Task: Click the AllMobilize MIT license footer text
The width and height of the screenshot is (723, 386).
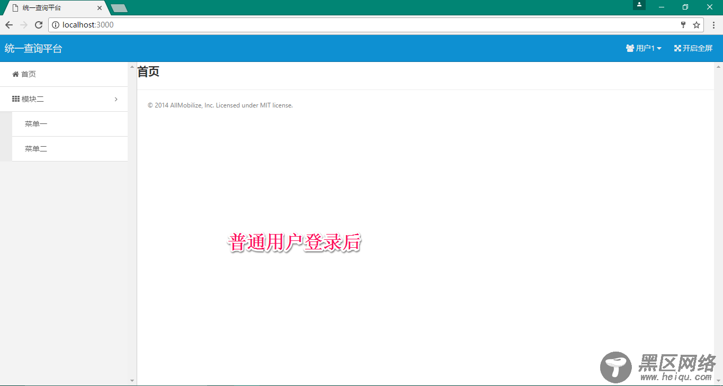Action: [x=220, y=105]
